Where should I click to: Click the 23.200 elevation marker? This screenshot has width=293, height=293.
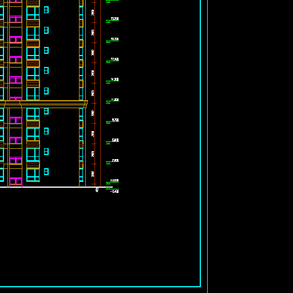[113, 20]
